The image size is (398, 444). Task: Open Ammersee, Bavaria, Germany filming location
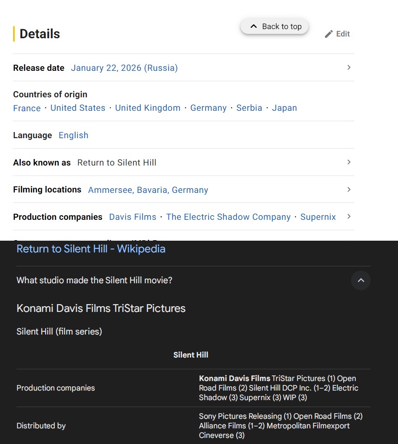pos(148,190)
